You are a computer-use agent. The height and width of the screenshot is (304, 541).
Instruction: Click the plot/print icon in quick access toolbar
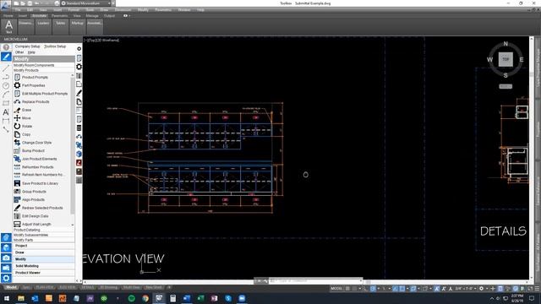tap(57, 3)
